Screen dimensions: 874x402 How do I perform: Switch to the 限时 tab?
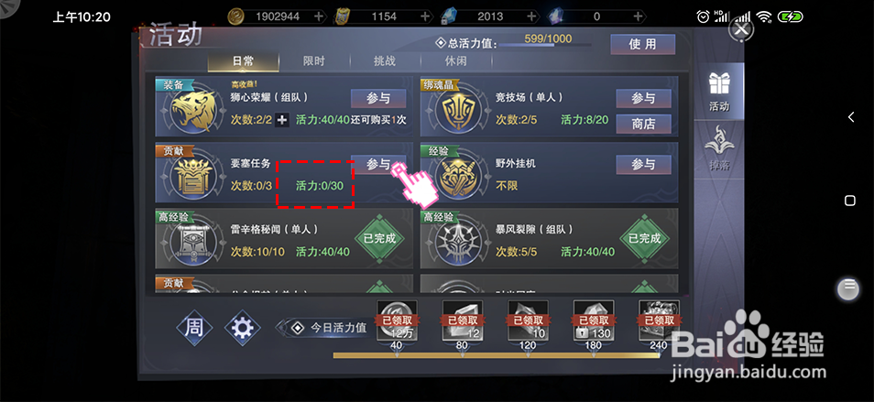click(314, 61)
